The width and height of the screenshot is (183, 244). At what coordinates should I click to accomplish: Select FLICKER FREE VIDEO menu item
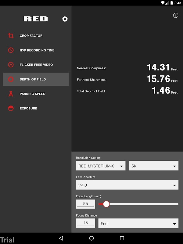(36, 65)
